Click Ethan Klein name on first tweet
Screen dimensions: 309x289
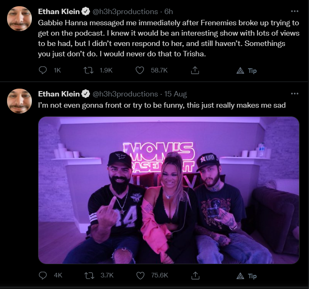point(59,12)
